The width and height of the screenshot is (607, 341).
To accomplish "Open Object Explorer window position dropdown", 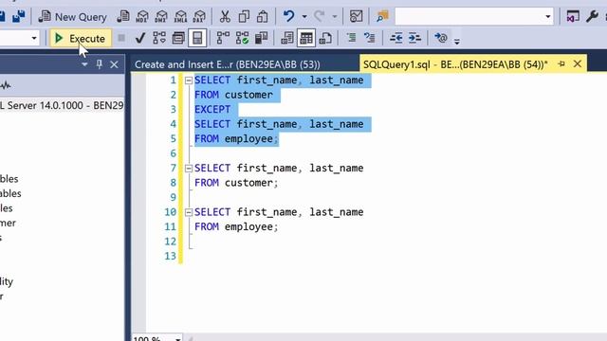I will [84, 64].
